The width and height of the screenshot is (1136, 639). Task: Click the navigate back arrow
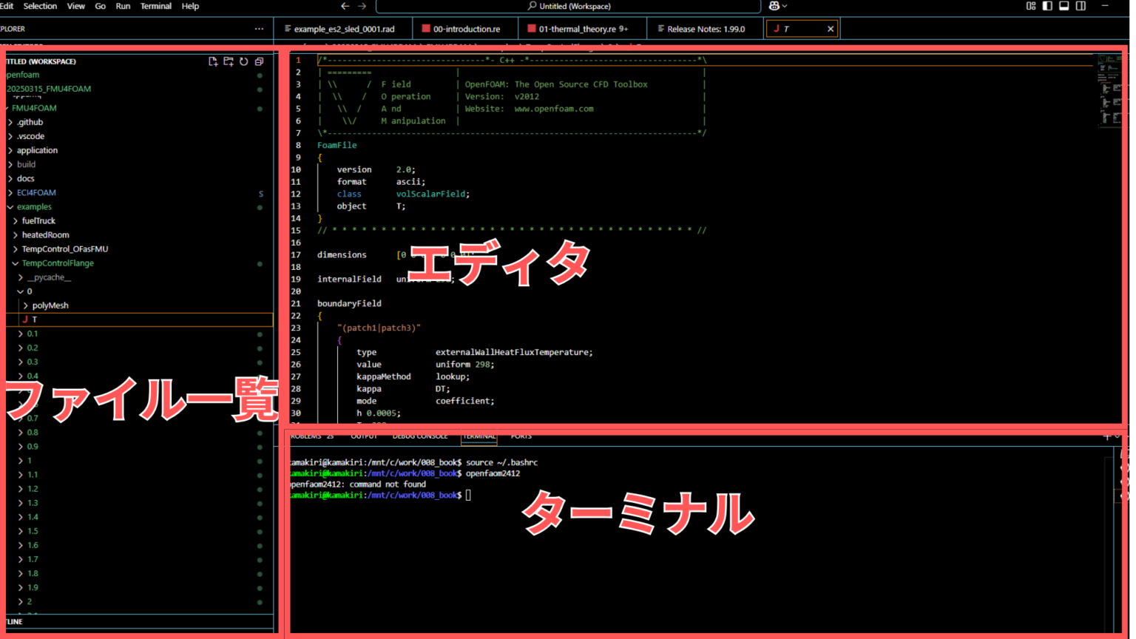point(345,6)
